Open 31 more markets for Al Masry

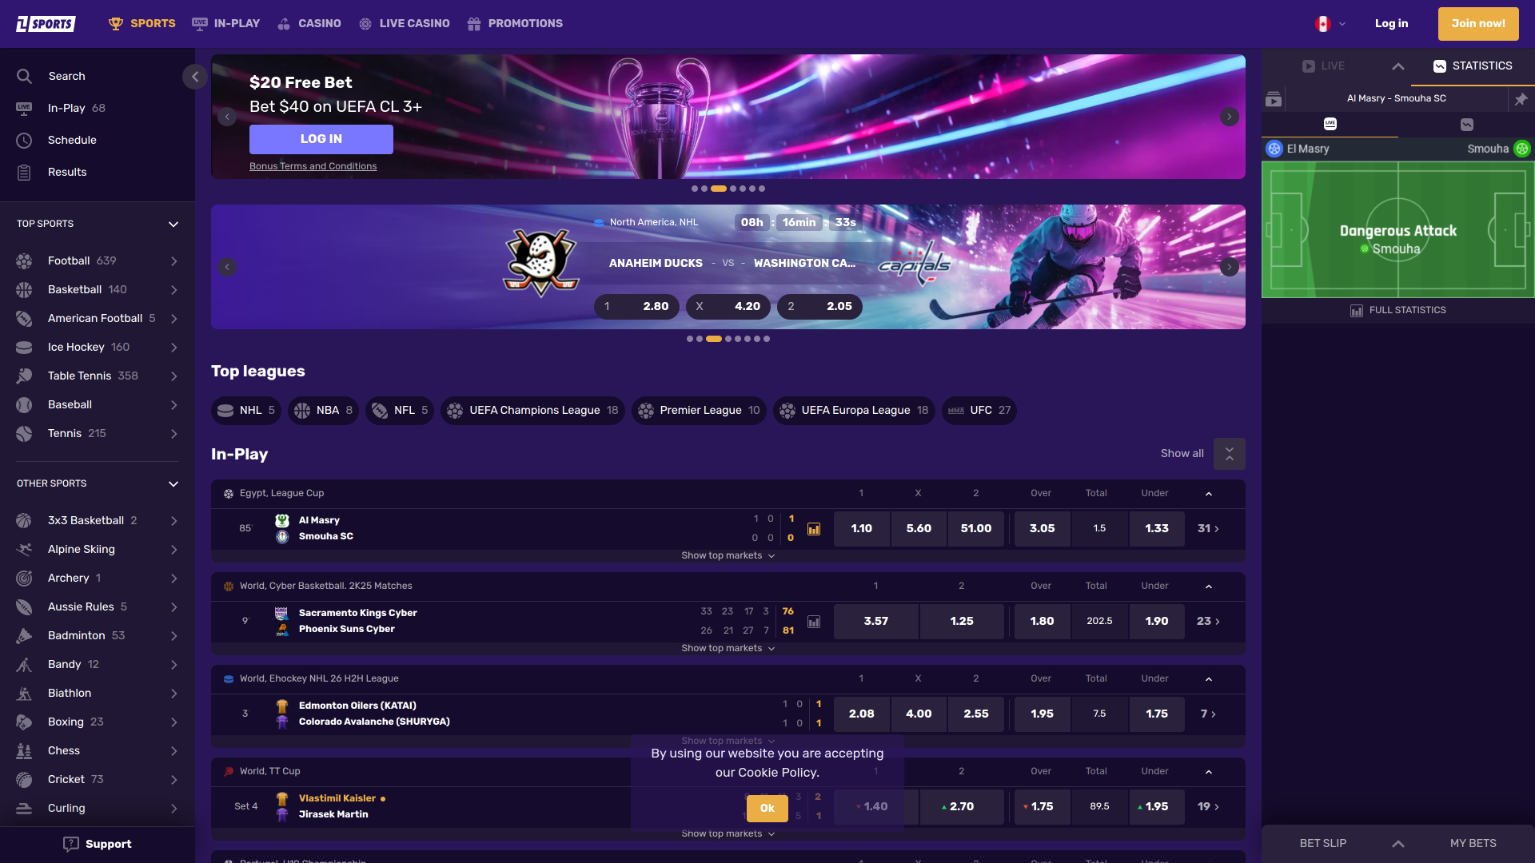tap(1208, 529)
